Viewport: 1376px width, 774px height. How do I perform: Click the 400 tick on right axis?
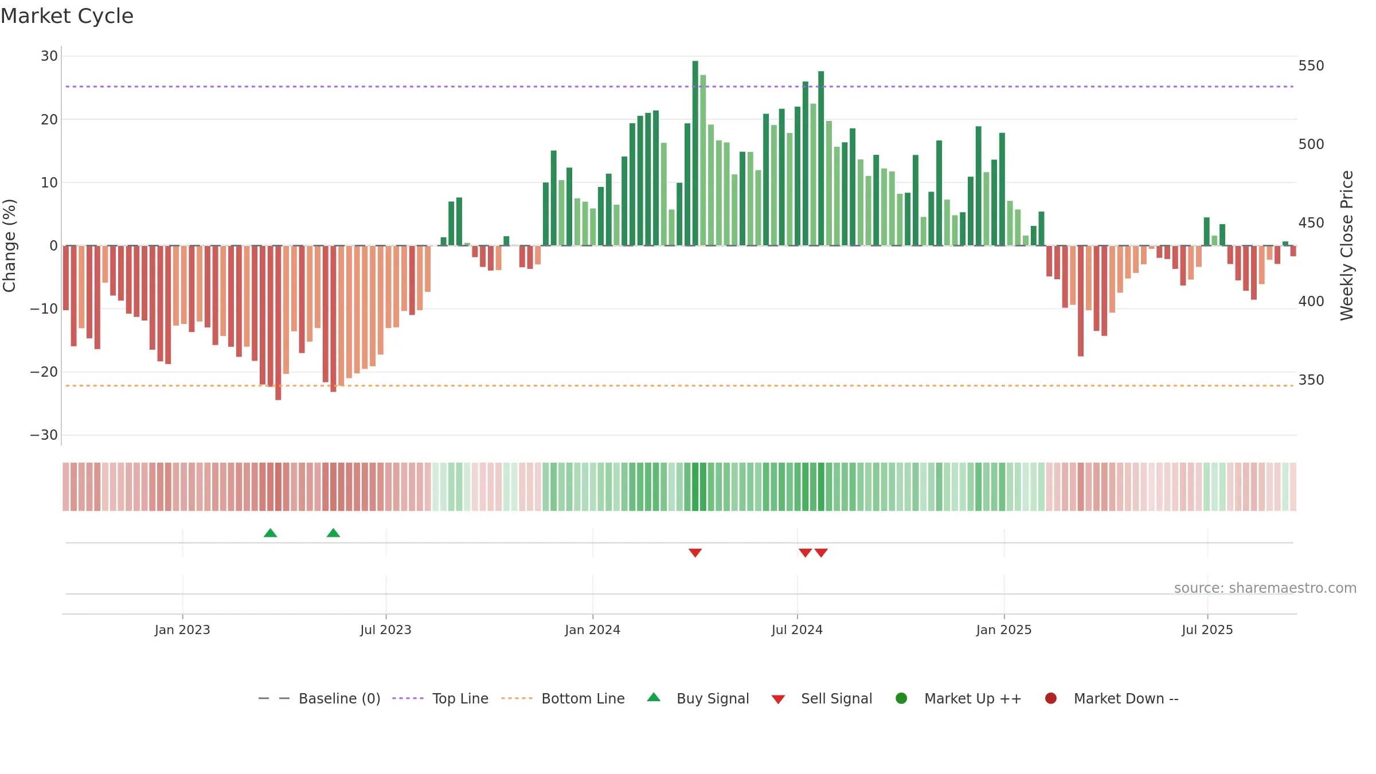(1311, 302)
